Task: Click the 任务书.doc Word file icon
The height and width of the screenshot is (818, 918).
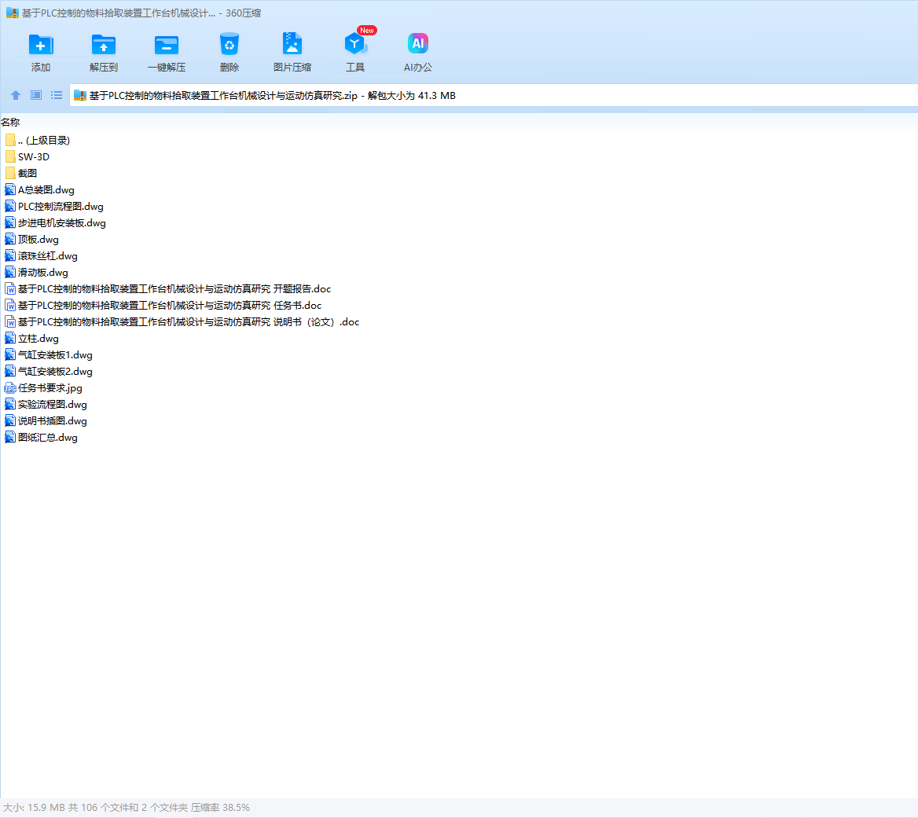Action: 10,305
